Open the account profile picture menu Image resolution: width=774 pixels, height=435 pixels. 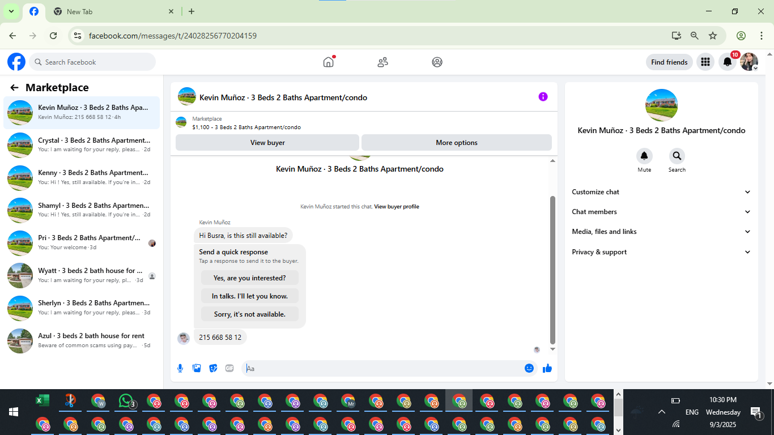749,62
